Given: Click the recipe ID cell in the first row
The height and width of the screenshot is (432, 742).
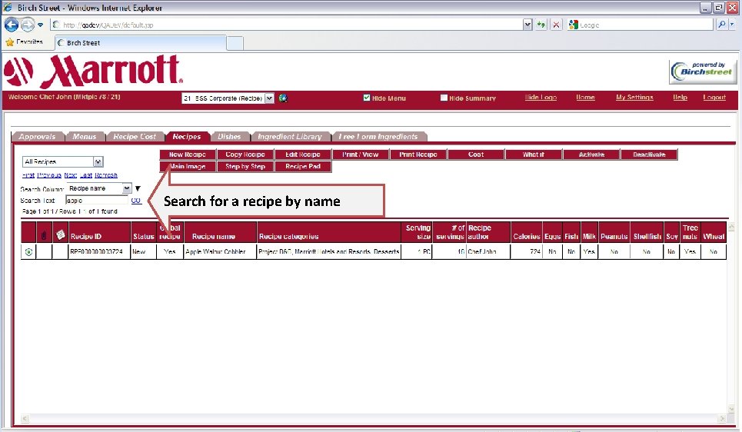Looking at the screenshot, I should (99, 251).
